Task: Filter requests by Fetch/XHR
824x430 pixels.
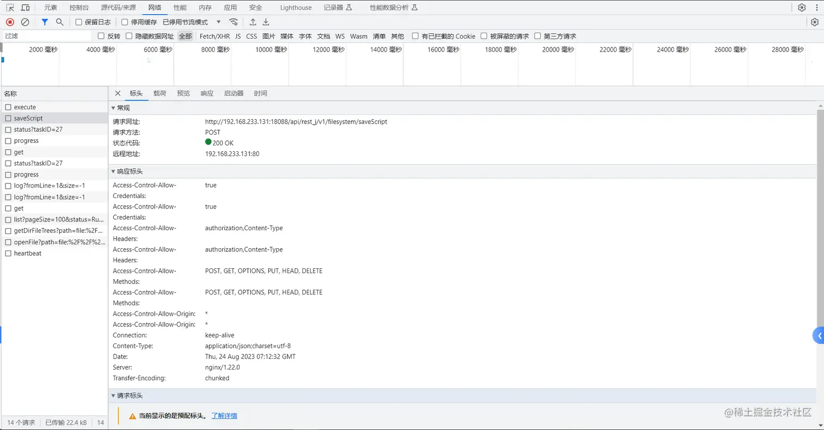Action: 215,36
